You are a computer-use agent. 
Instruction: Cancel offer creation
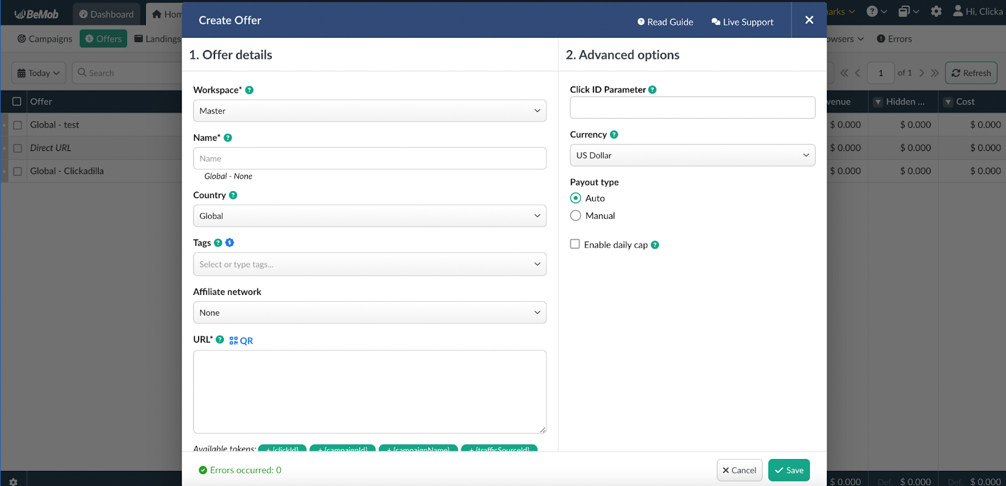coord(739,470)
